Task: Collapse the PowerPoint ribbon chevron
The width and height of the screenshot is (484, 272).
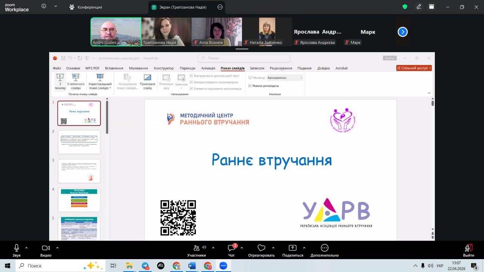Action: coord(429,93)
